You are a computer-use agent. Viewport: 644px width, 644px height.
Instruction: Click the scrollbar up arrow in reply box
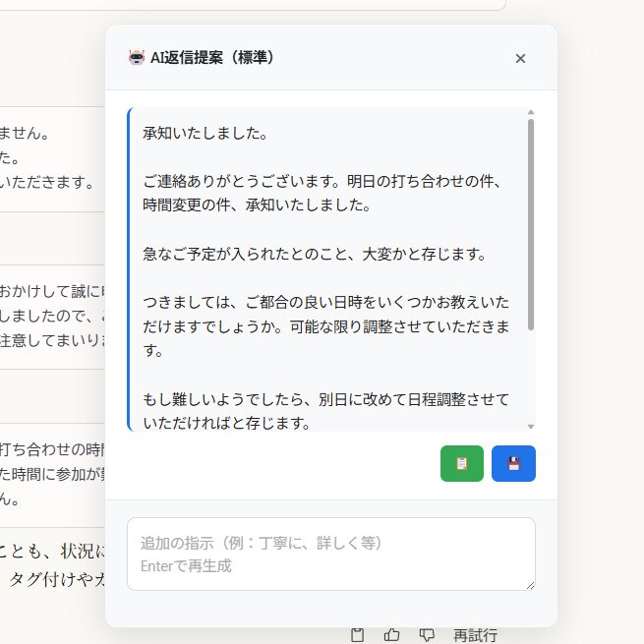[531, 112]
